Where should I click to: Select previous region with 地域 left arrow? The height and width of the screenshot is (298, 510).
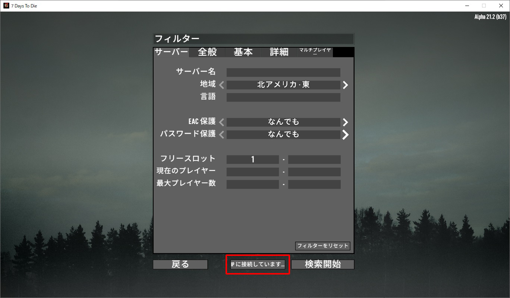pos(221,85)
